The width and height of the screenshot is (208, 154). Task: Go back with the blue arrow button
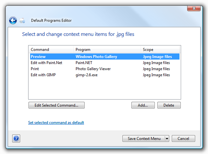[13, 20]
